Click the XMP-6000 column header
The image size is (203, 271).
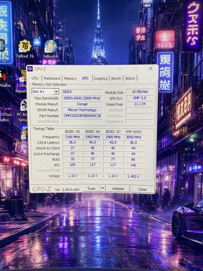(x=133, y=132)
